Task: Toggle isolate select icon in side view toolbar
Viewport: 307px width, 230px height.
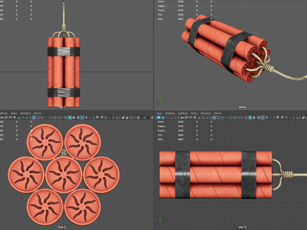Action: (x=297, y=118)
